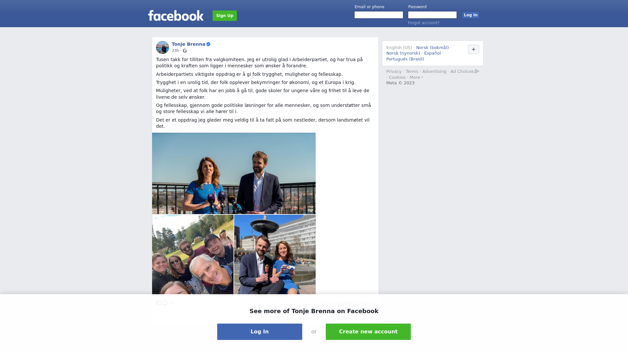Click the large blue Log In button
Image resolution: width=628 pixels, height=353 pixels.
point(260,332)
